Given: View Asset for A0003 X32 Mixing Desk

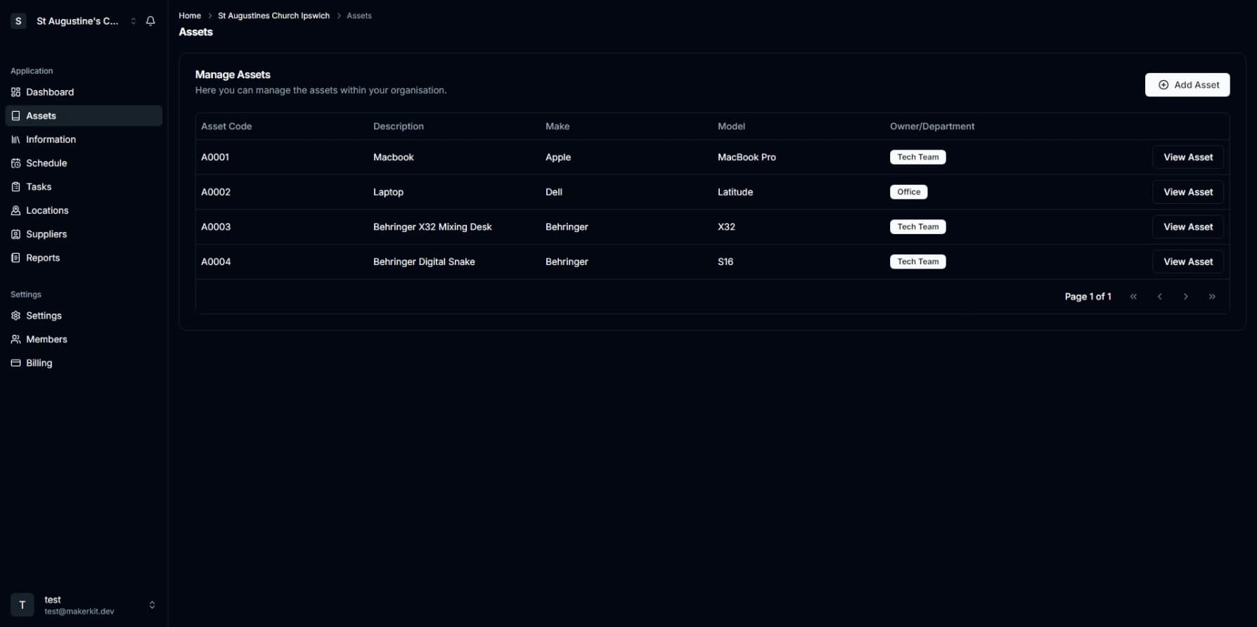Looking at the screenshot, I should [x=1188, y=227].
